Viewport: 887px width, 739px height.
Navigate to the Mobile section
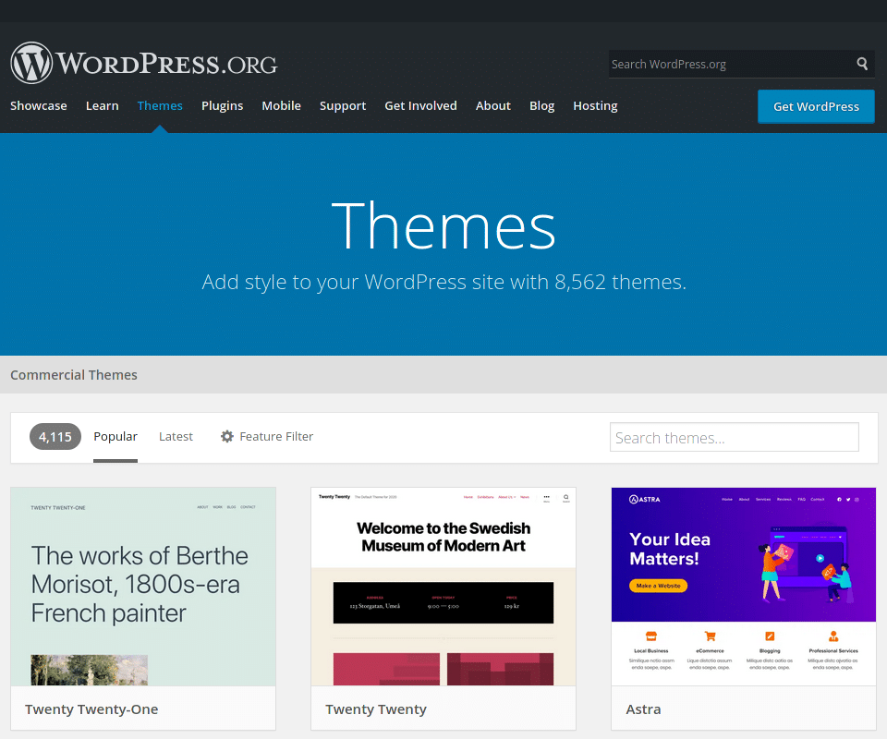pos(281,105)
